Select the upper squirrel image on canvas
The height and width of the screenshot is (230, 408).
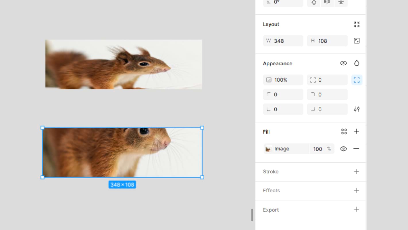(124, 64)
